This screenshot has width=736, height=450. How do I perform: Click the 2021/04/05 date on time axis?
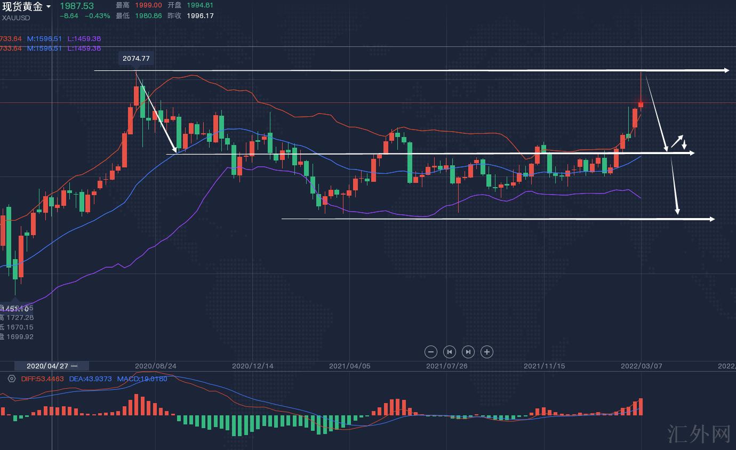[x=349, y=366]
